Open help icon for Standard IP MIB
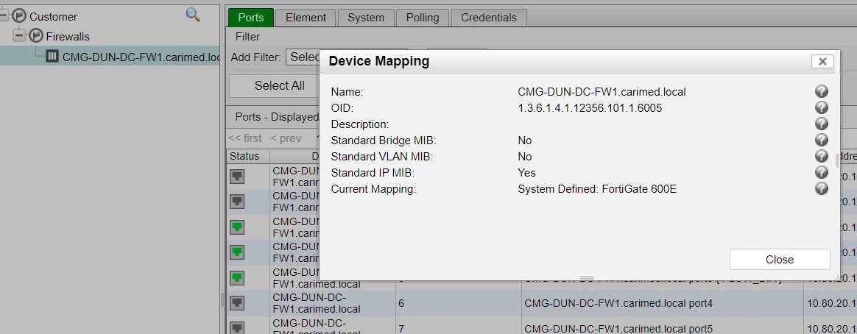857x334 pixels. click(x=822, y=172)
